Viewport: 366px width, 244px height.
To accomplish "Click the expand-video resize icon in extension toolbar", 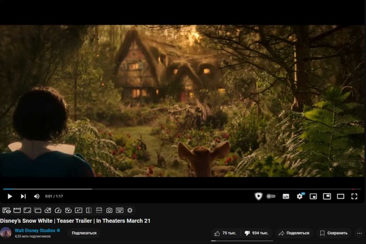I will (x=27, y=210).
